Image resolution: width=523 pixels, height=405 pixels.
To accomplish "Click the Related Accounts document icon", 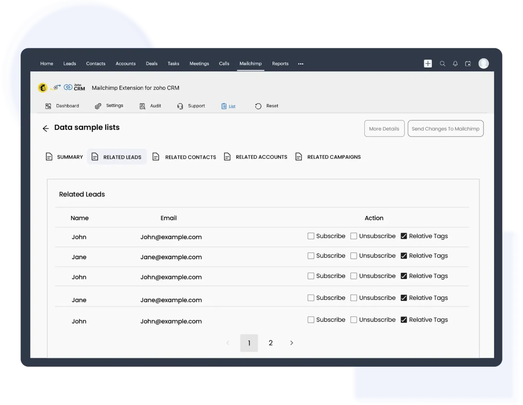I will point(227,157).
